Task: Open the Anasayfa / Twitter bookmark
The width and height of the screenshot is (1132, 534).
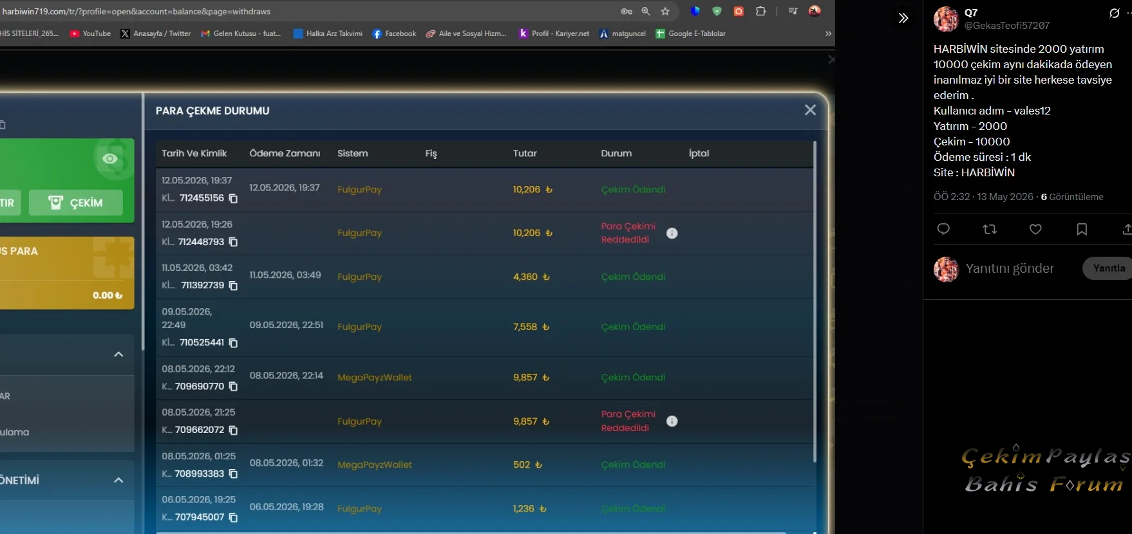Action: coord(155,33)
